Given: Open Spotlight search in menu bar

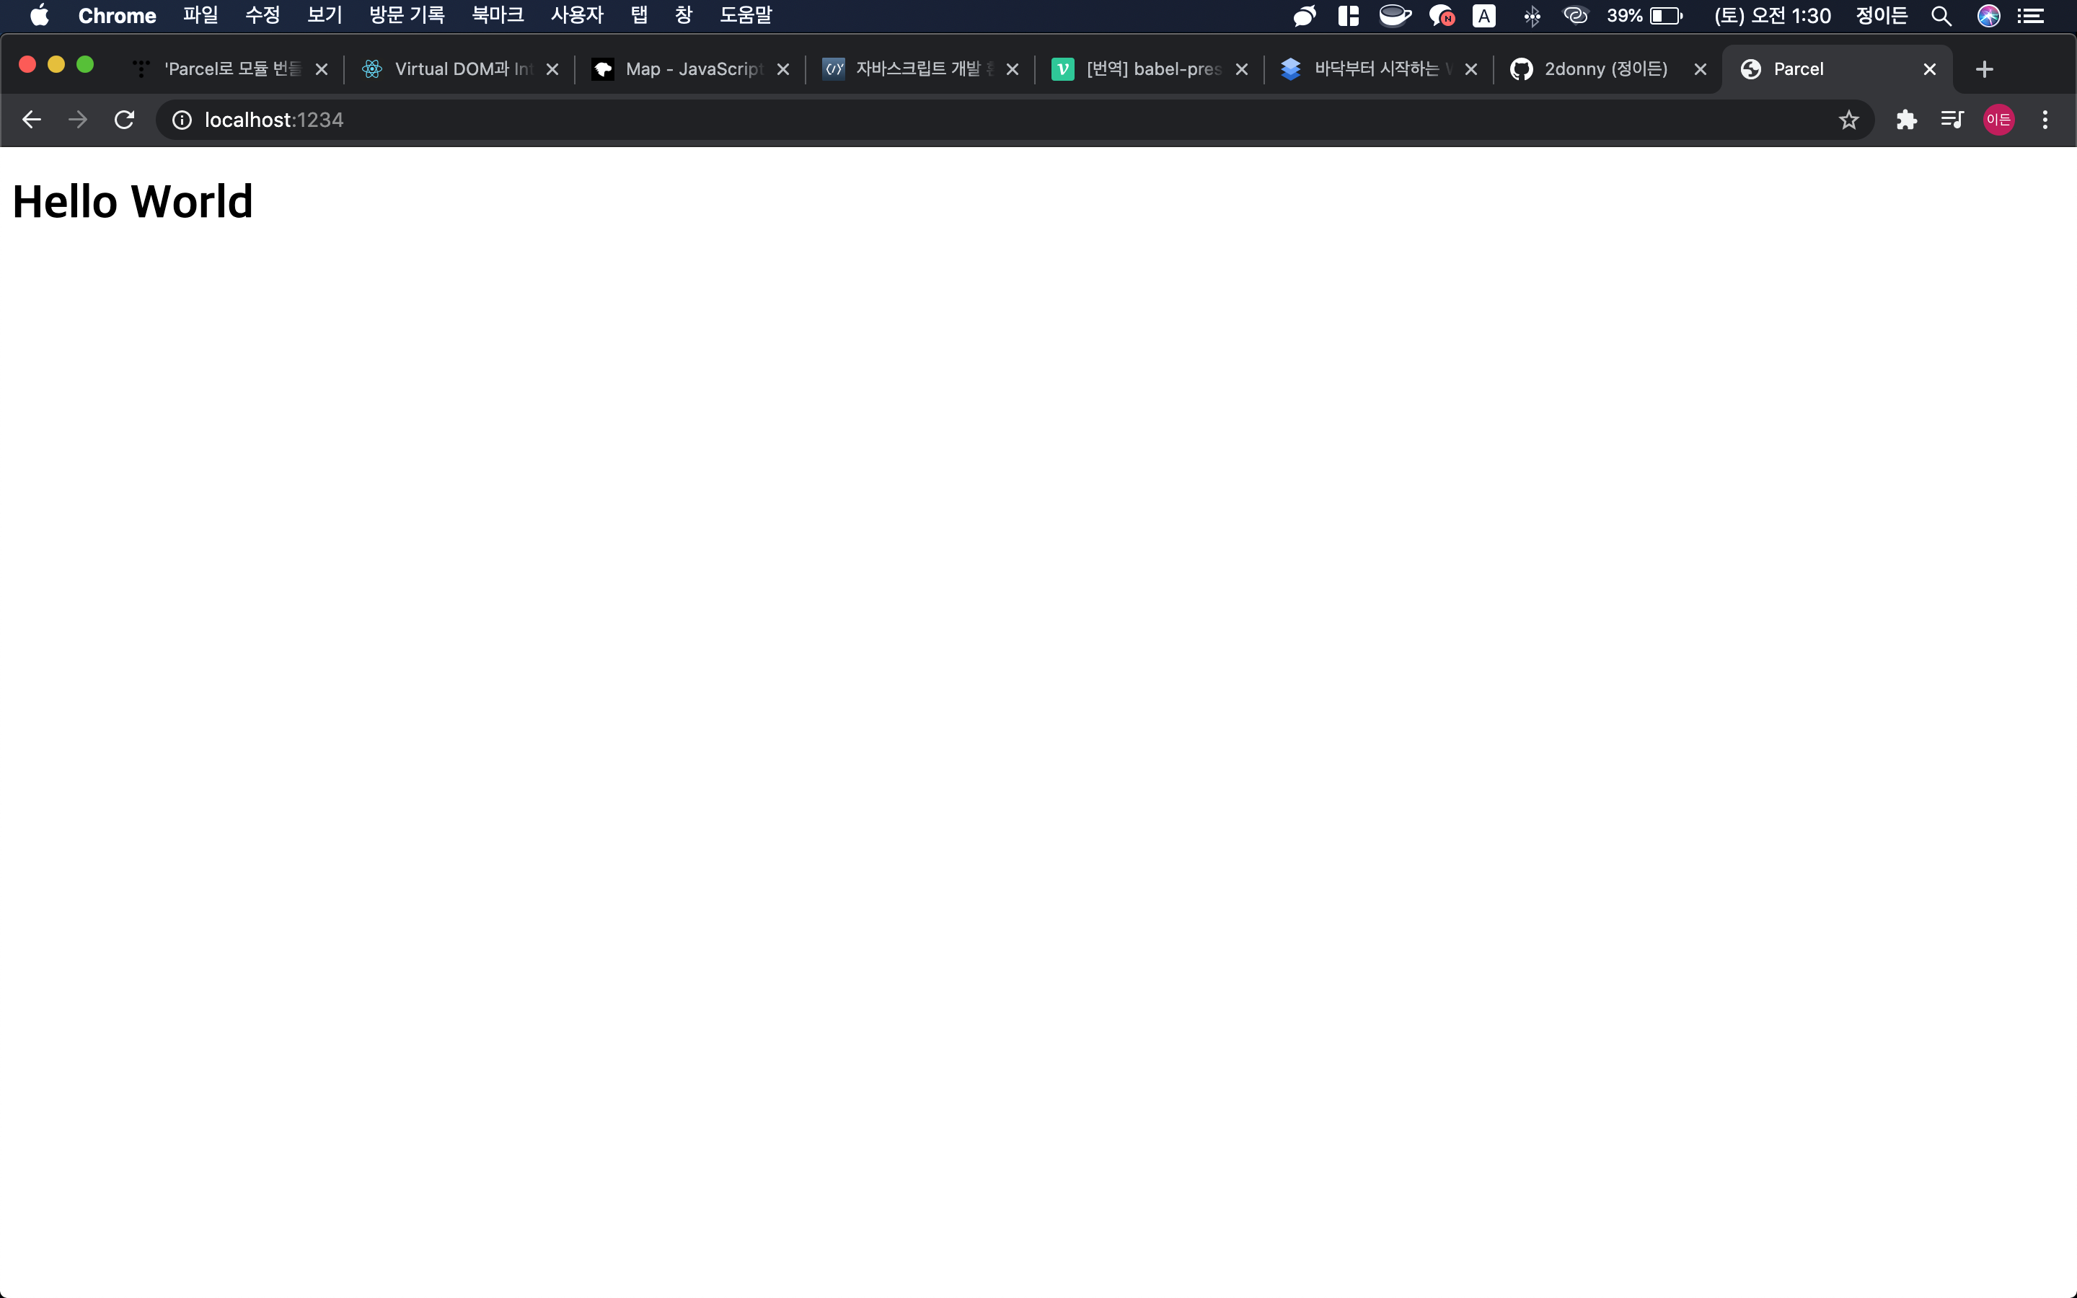Looking at the screenshot, I should tap(1941, 15).
